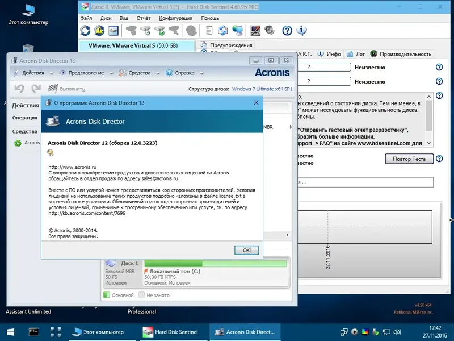The image size is (454, 341).
Task: Select the Выполнить flag icon in Acronis toolbar
Action: 53,87
